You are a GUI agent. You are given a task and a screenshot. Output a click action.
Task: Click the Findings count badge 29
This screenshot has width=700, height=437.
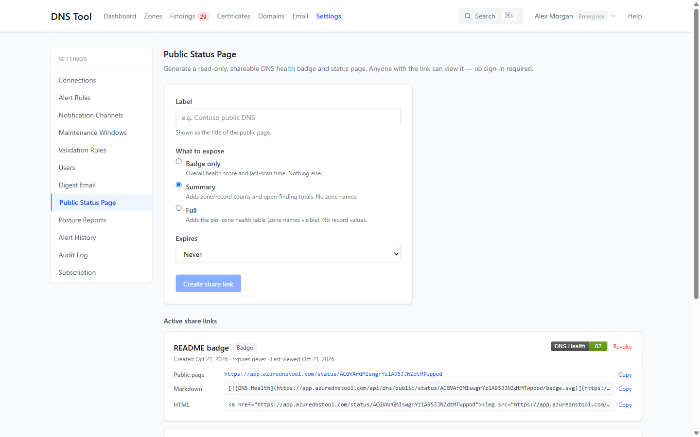(203, 17)
